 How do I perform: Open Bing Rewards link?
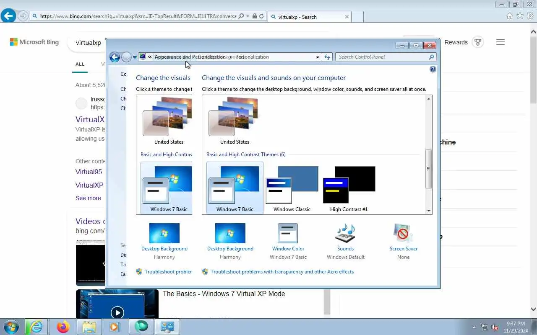[456, 42]
